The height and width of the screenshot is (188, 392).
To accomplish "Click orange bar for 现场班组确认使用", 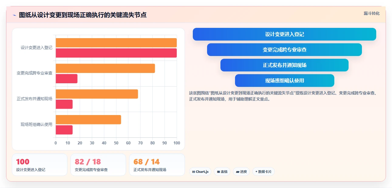I will point(88,120).
